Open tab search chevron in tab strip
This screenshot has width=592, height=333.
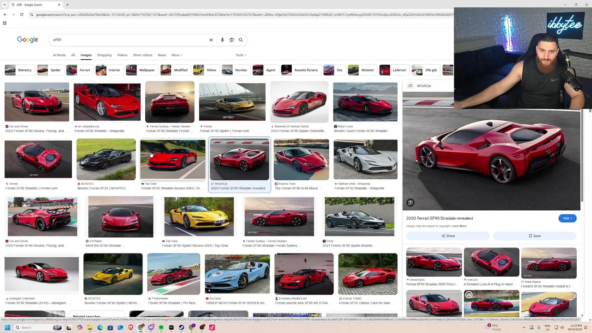pos(5,5)
